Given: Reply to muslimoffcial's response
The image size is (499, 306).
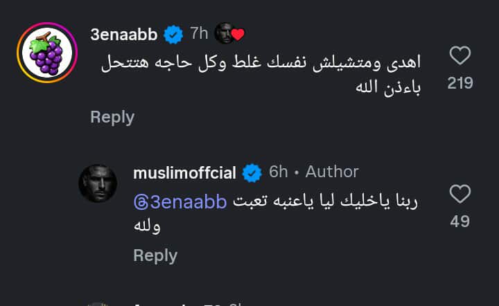Looking at the screenshot, I should coord(155,255).
